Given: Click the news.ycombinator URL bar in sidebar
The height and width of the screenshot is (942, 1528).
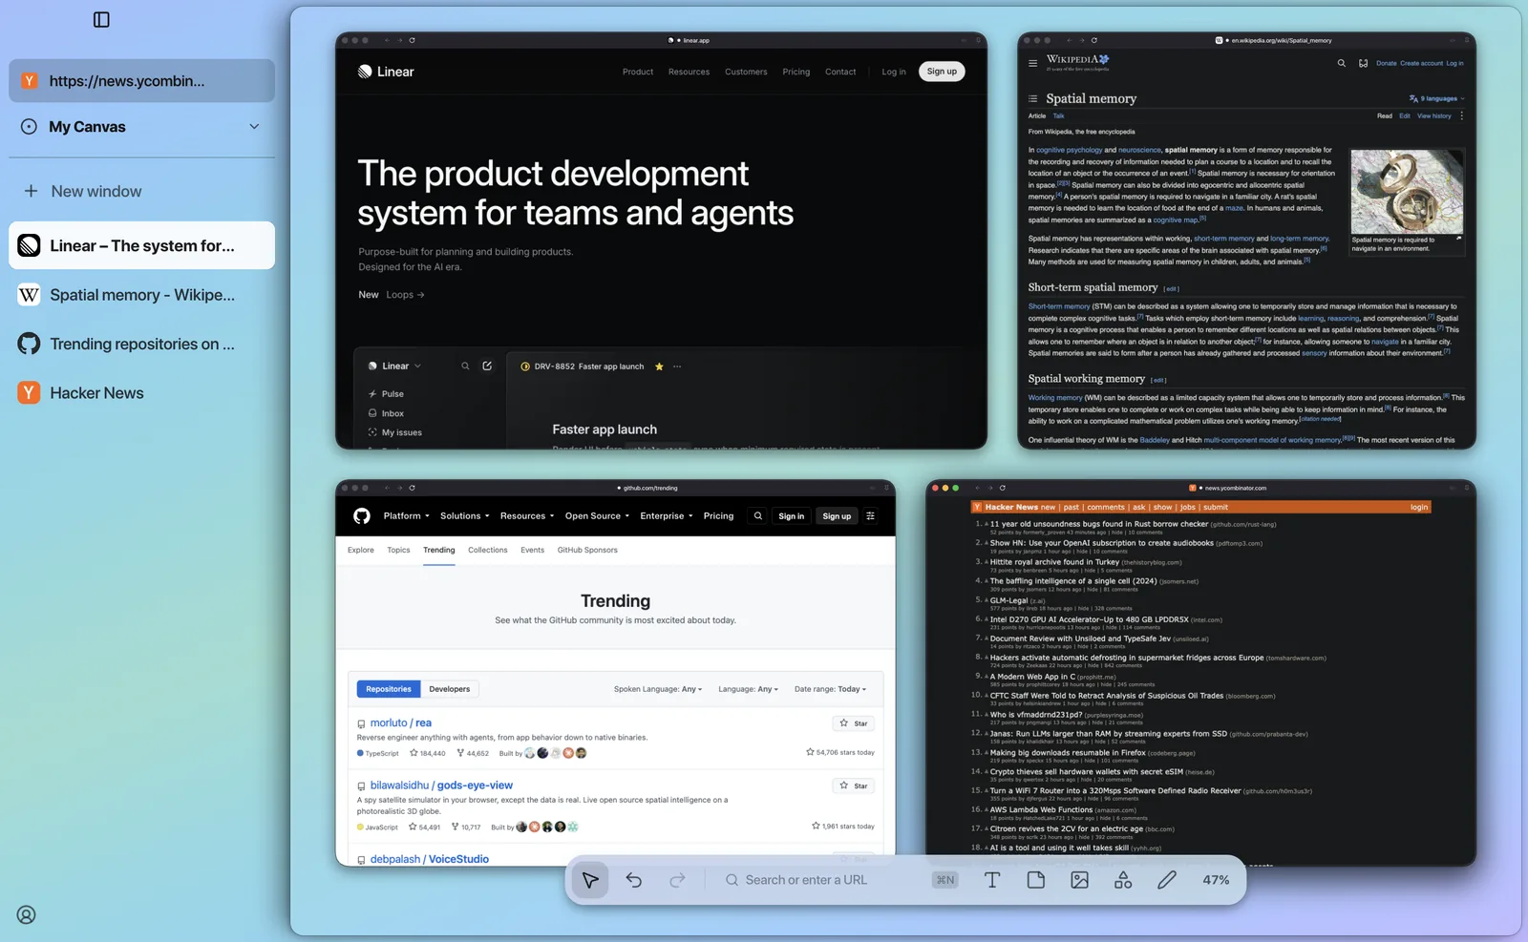Looking at the screenshot, I should [x=141, y=81].
